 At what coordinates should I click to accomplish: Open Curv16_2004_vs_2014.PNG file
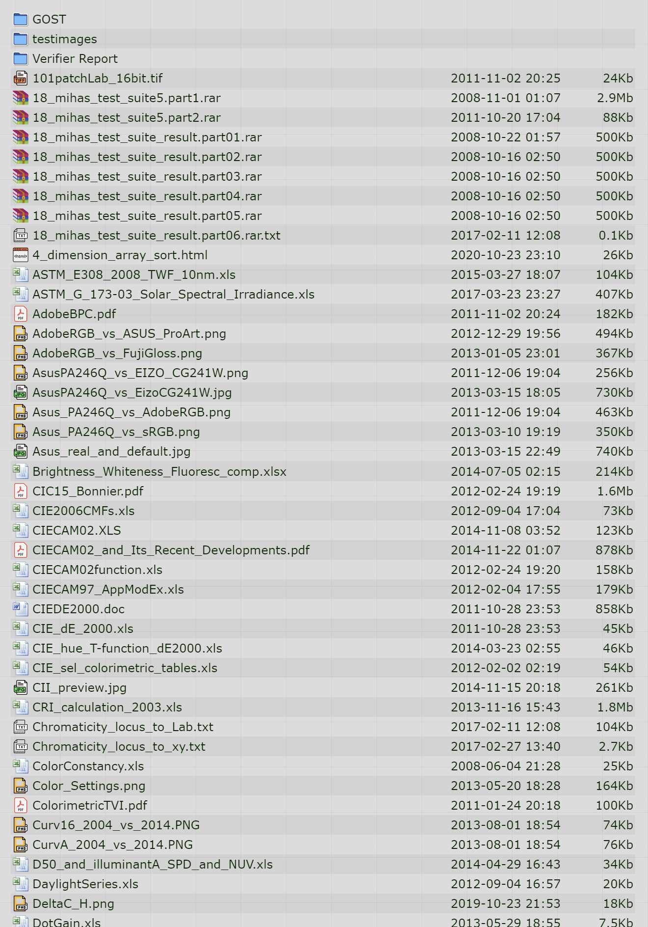116,825
